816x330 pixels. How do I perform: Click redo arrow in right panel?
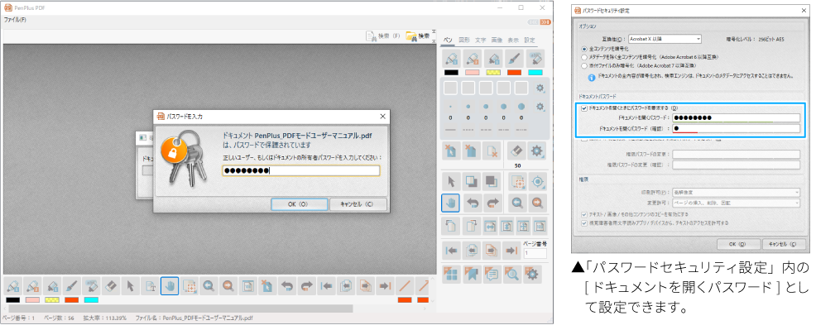[x=492, y=203]
